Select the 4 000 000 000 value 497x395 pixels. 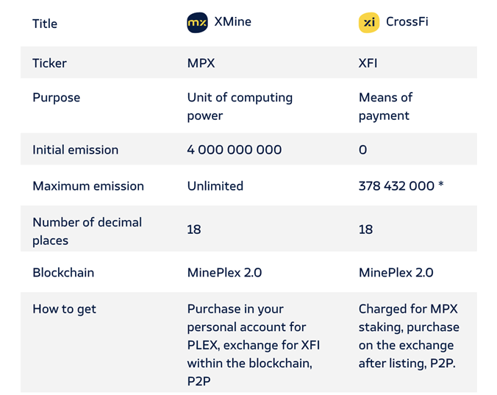tap(234, 150)
